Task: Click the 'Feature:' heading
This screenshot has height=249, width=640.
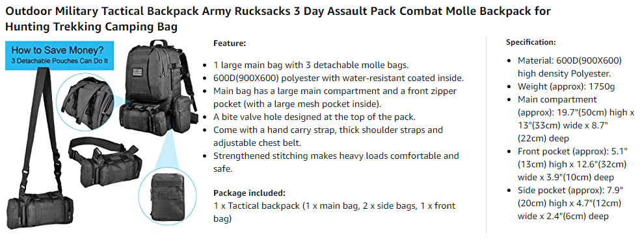Action: tap(230, 43)
